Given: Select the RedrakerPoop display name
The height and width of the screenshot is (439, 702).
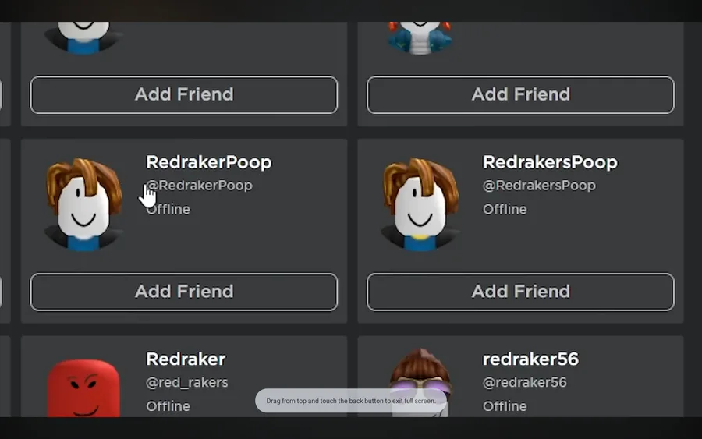Looking at the screenshot, I should pos(208,162).
